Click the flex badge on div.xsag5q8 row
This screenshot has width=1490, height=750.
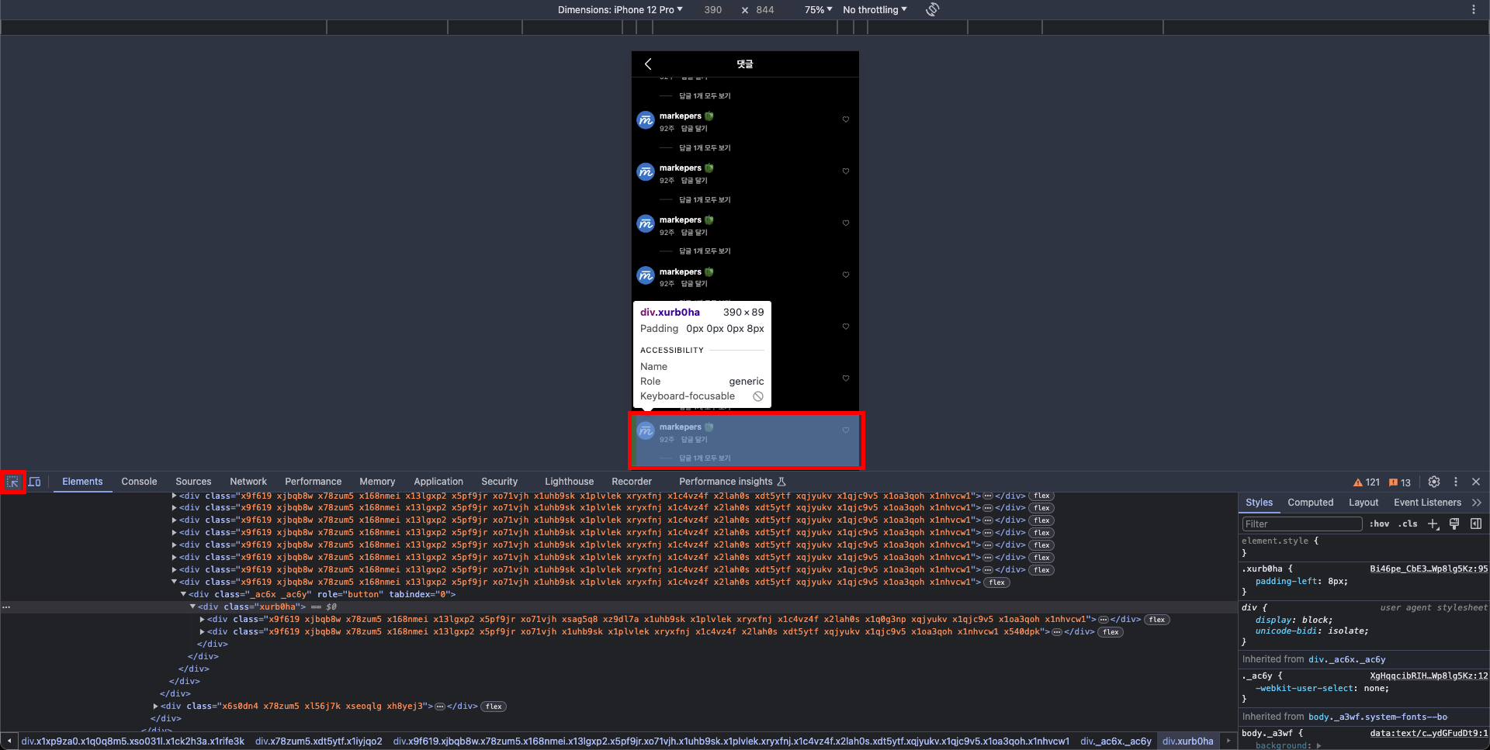click(1156, 620)
